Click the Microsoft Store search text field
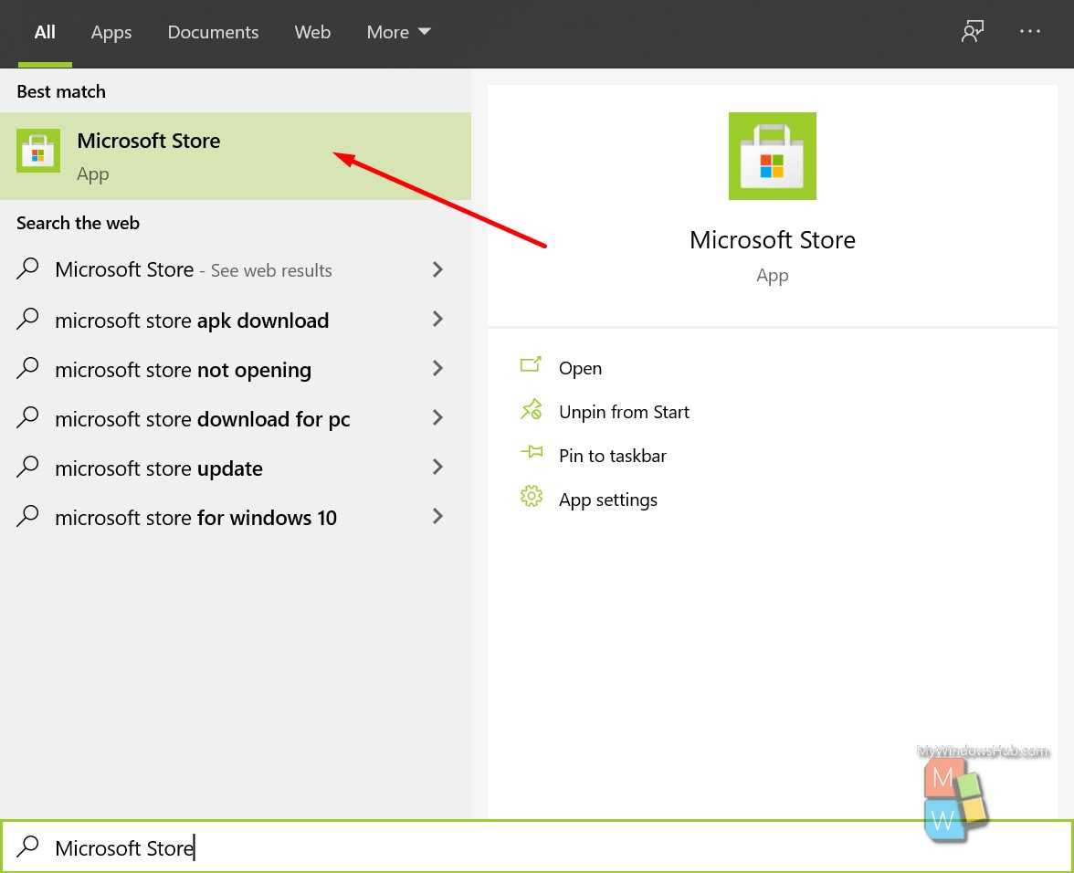 pyautogui.click(x=457, y=847)
